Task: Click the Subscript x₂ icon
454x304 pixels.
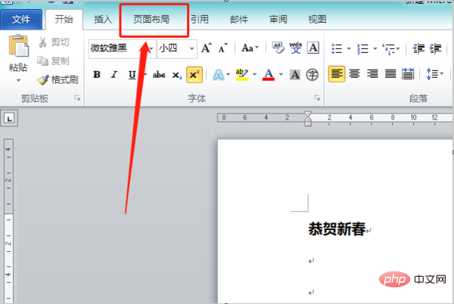Action: 176,74
